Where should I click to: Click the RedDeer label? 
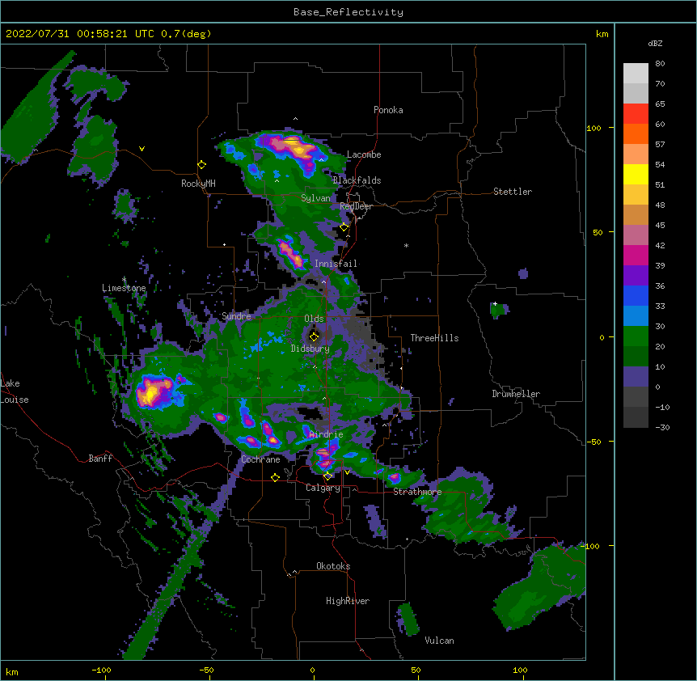click(x=356, y=206)
